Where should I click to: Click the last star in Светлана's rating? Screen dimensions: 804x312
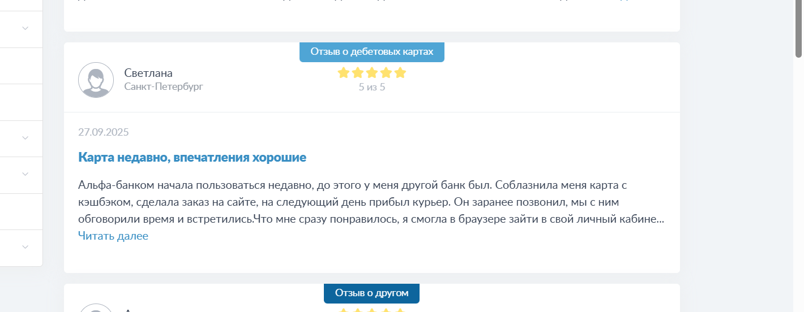coord(400,72)
